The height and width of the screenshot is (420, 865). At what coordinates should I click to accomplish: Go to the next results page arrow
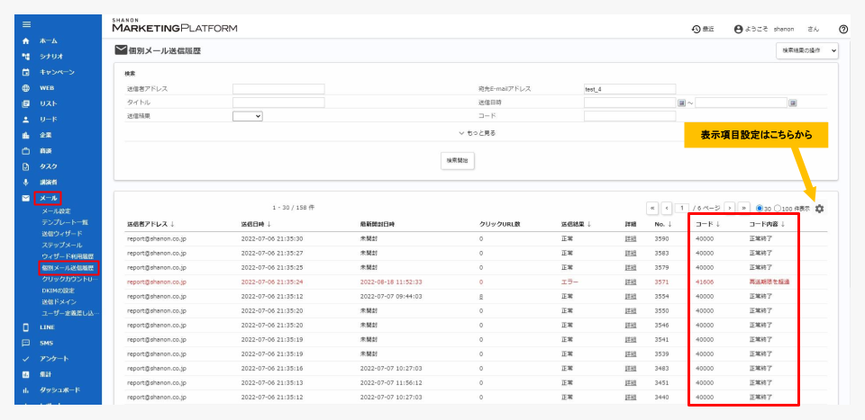click(730, 208)
